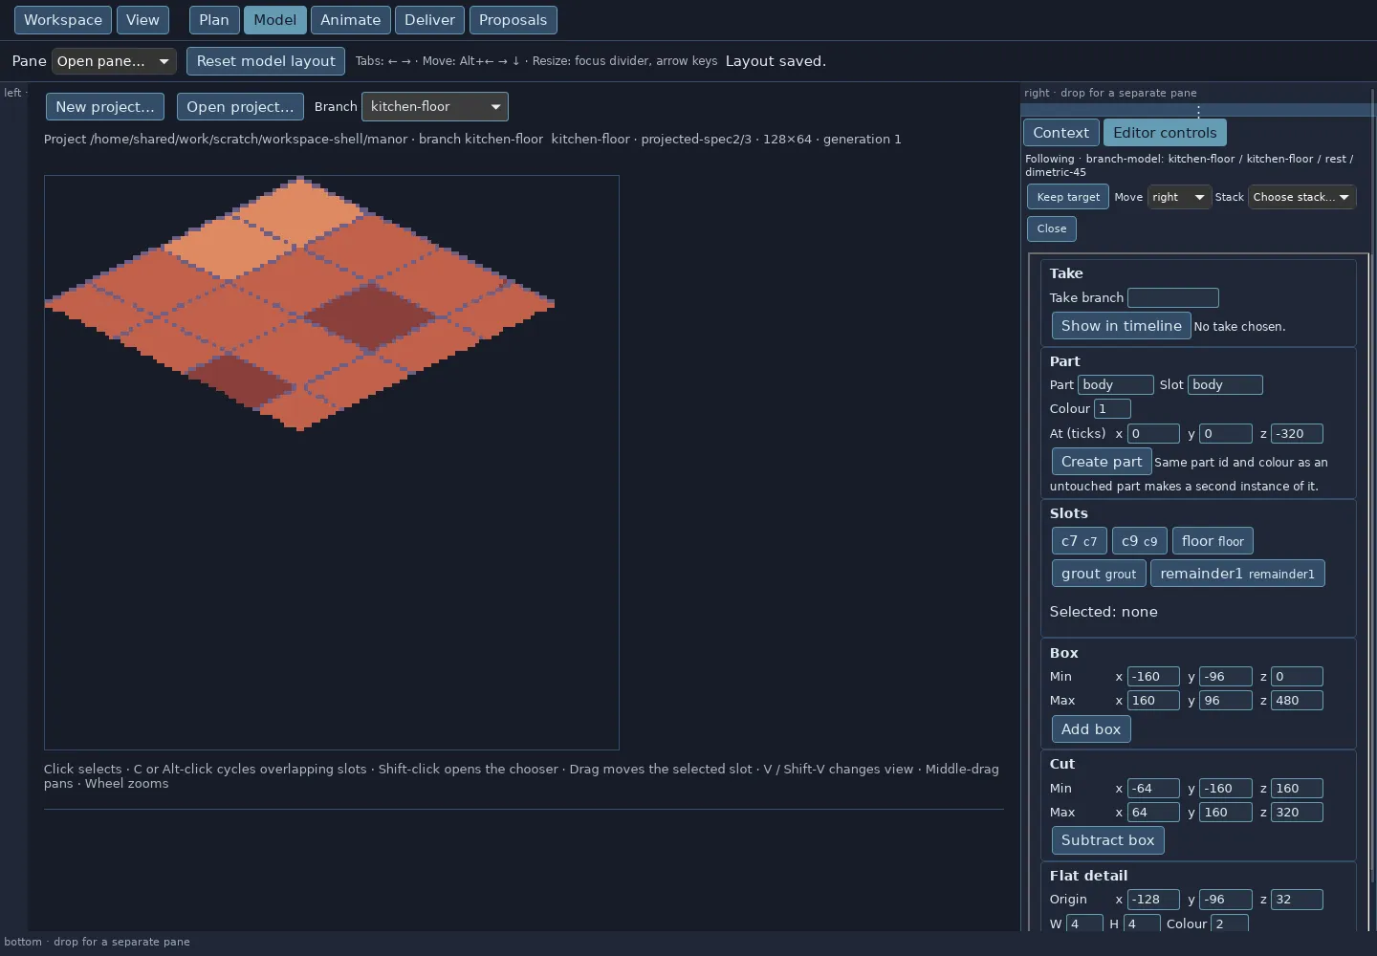Select the grout slot

1099,574
